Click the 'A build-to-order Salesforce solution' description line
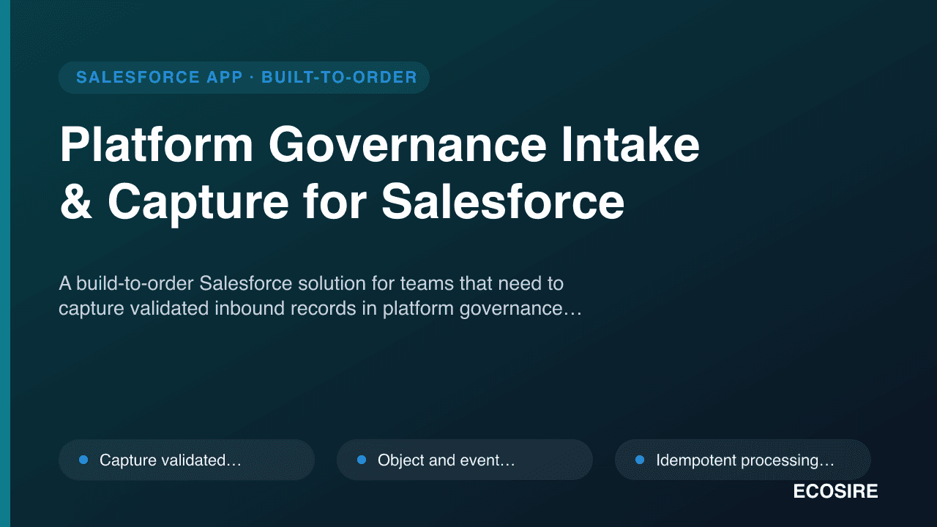The width and height of the screenshot is (937, 527). pyautogui.click(x=311, y=283)
